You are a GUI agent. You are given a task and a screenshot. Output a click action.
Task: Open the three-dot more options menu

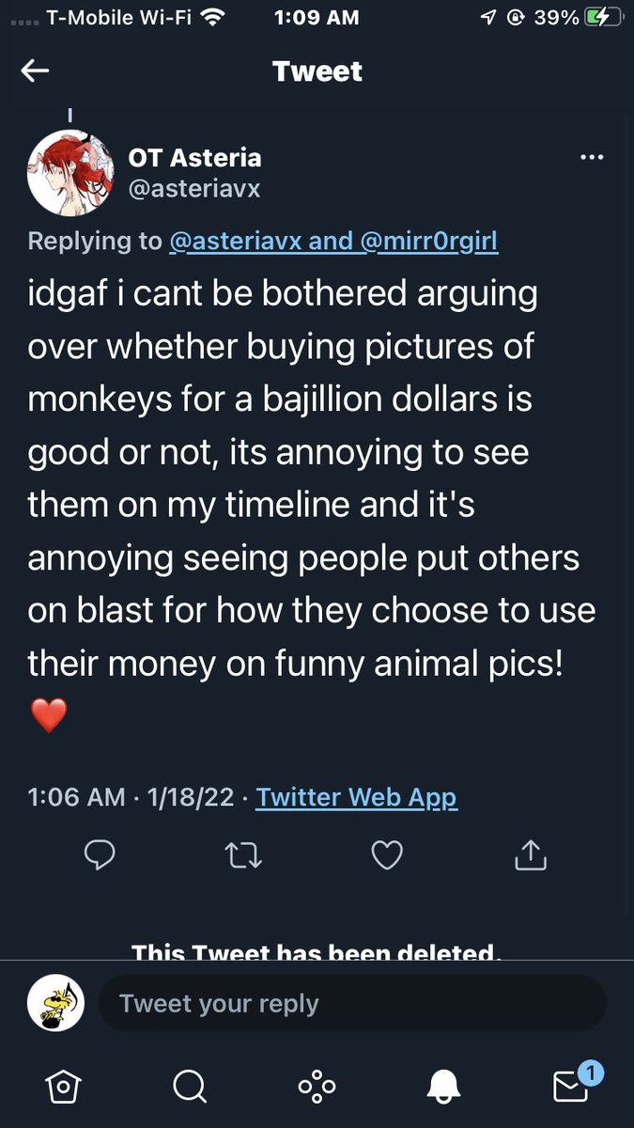(592, 157)
